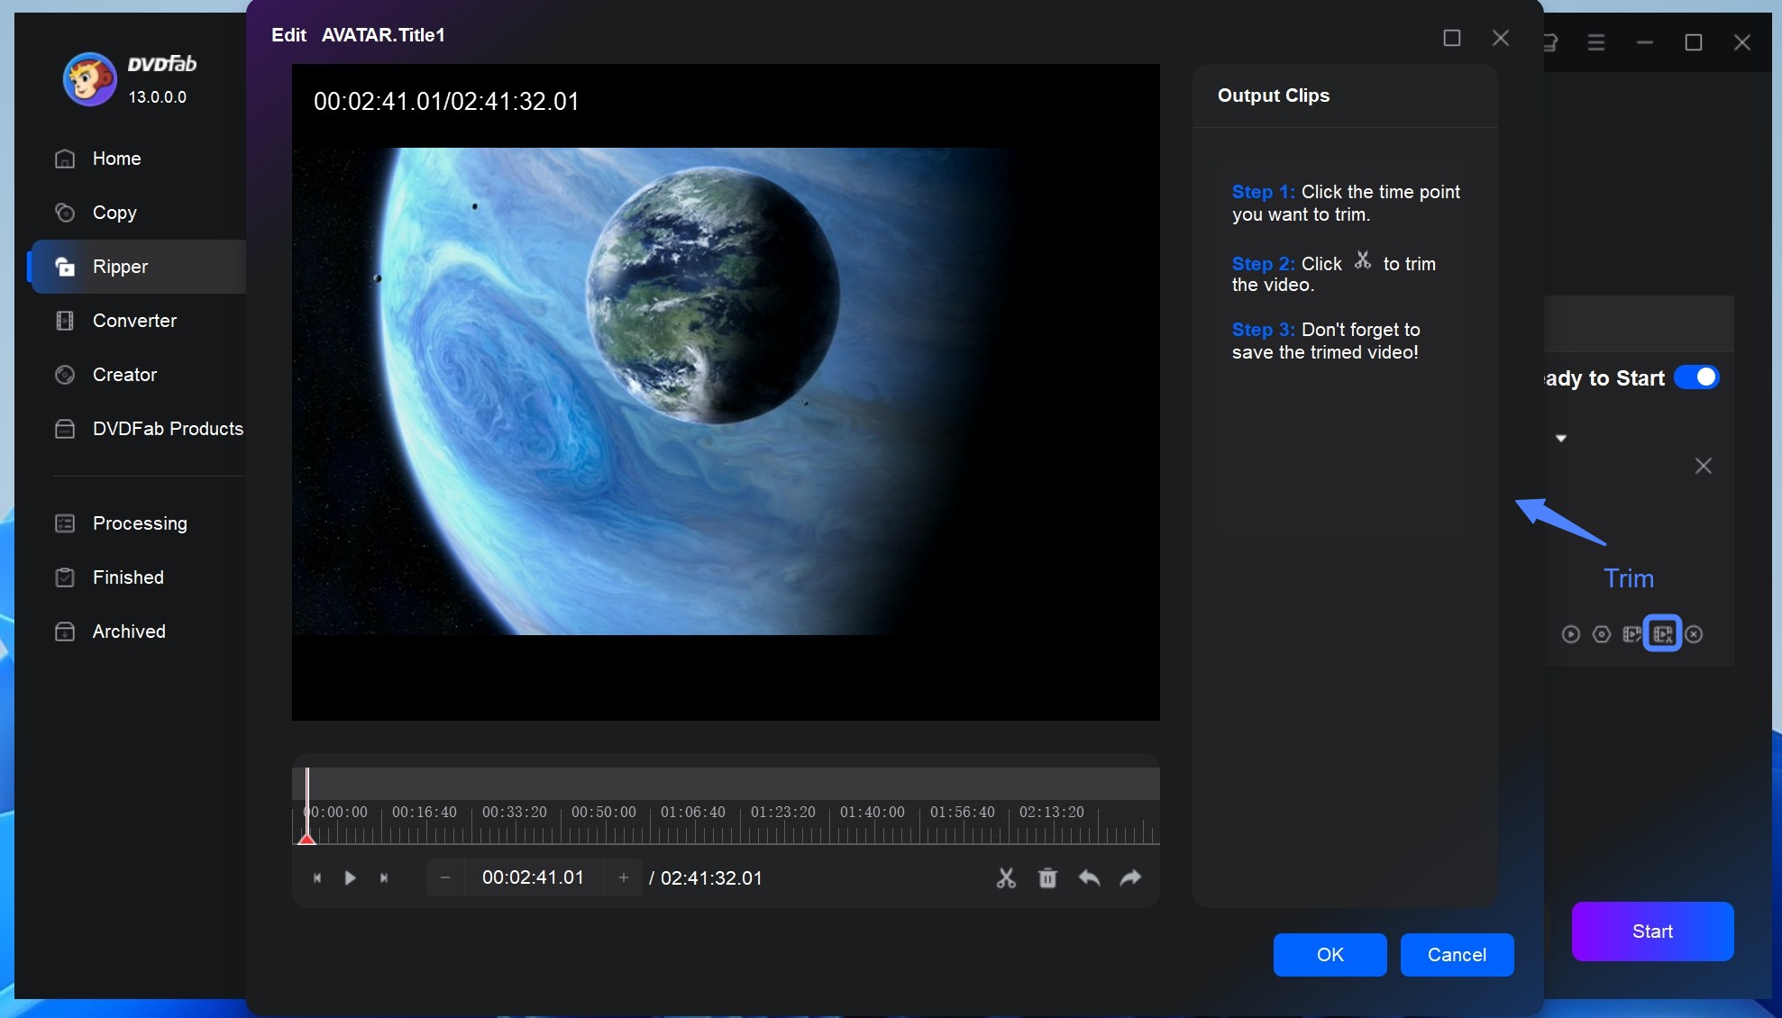Click the Trim icon in task row
The image size is (1782, 1018).
click(x=1663, y=633)
